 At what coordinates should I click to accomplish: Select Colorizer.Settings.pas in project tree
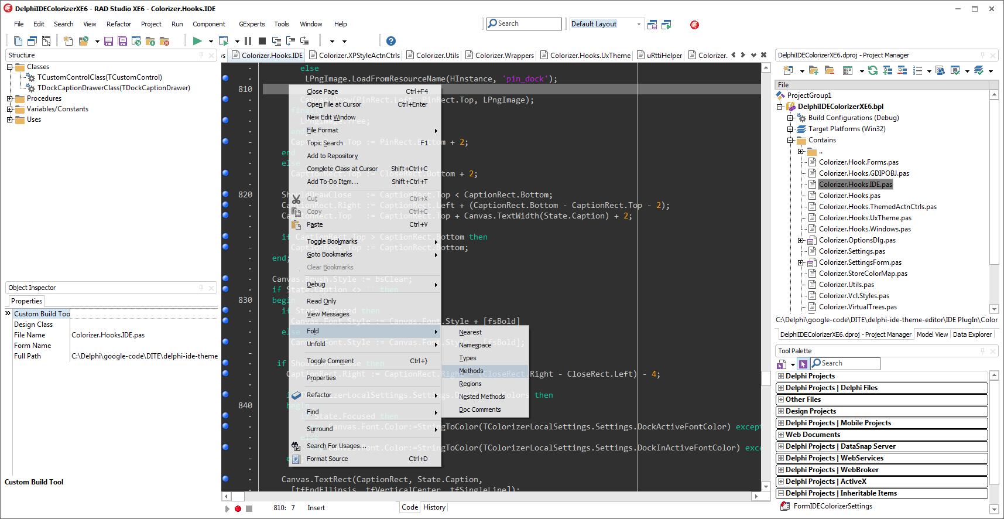(852, 251)
